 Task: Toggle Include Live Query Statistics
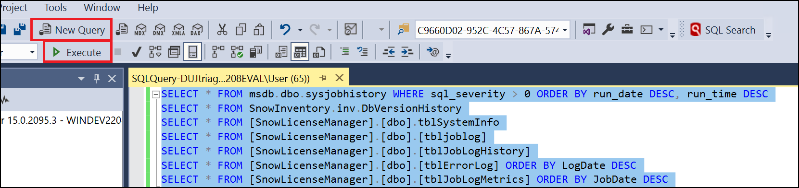(237, 52)
